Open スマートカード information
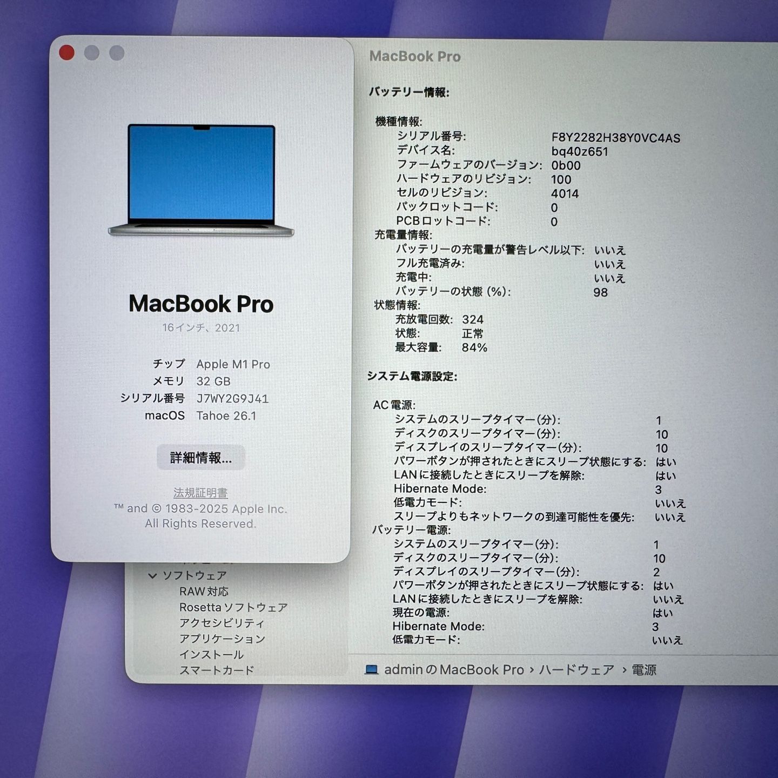The image size is (778, 778). tap(218, 670)
